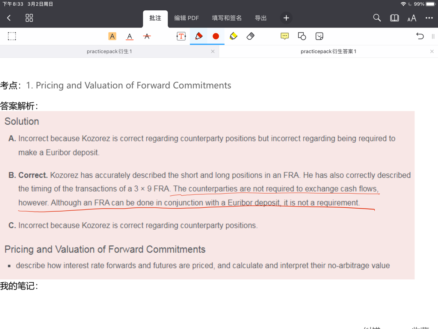The width and height of the screenshot is (438, 329).
Task: Tap the 答案解析 label
Action: (x=19, y=106)
